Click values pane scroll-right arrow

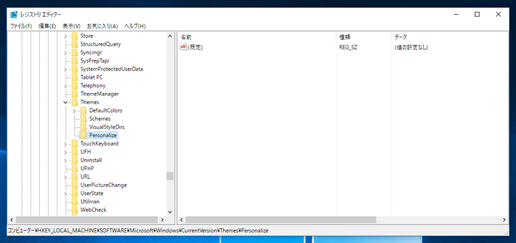click(504, 220)
